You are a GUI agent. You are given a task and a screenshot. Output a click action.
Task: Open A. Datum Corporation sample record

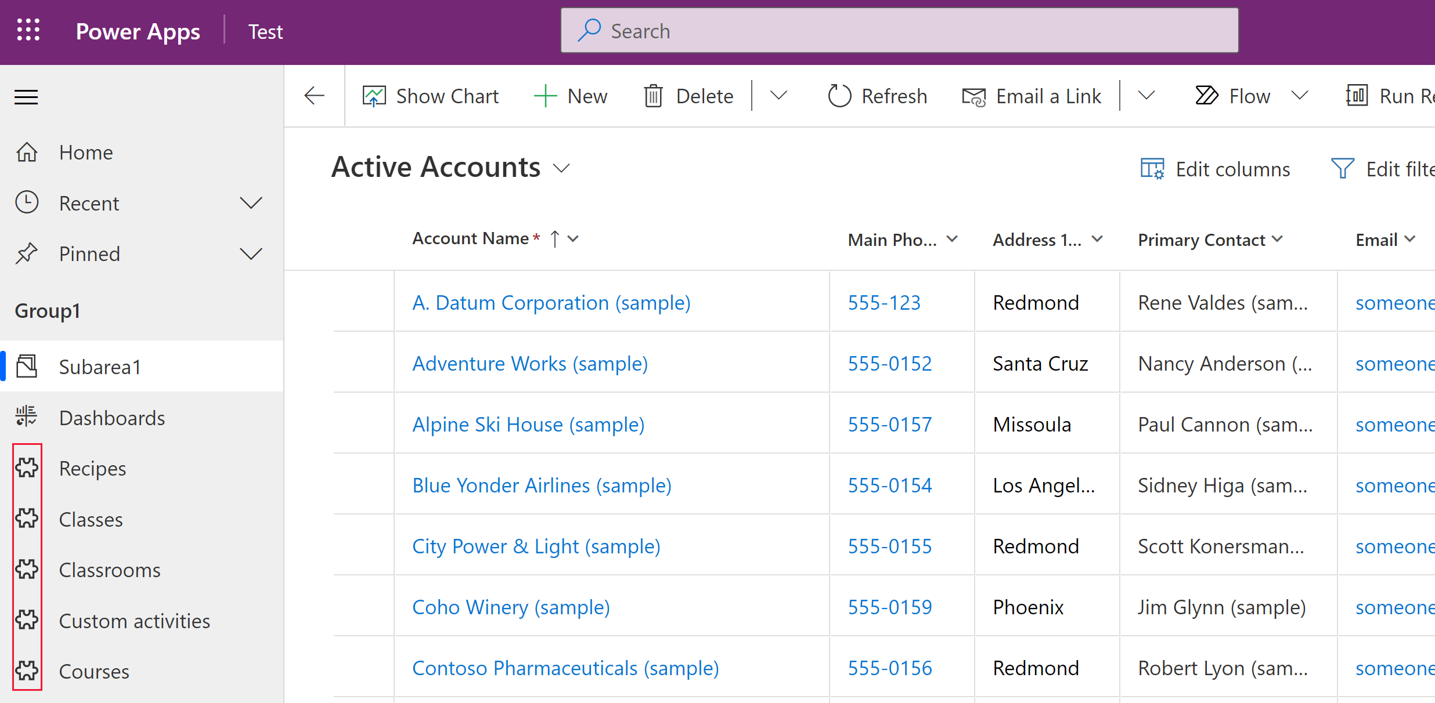(551, 302)
